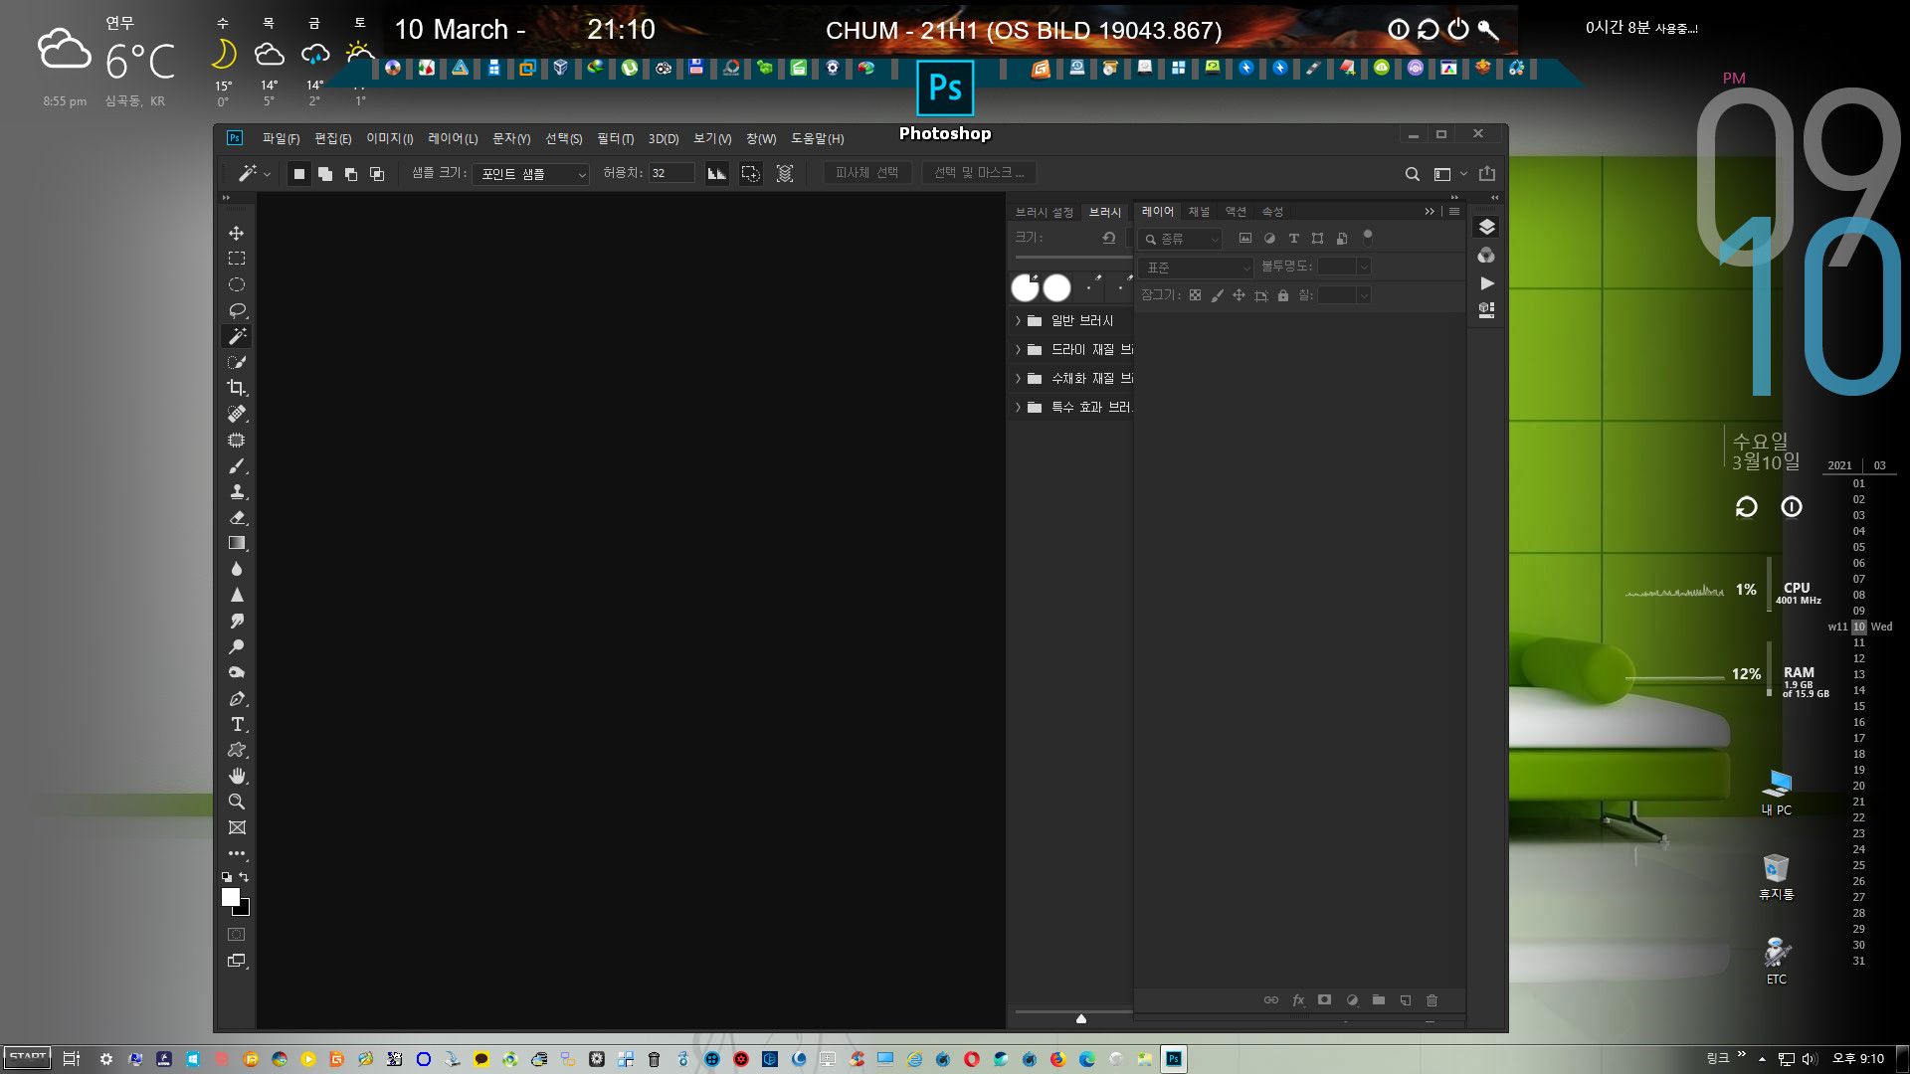Expand the 수채화 재질 brush folder

1018,378
